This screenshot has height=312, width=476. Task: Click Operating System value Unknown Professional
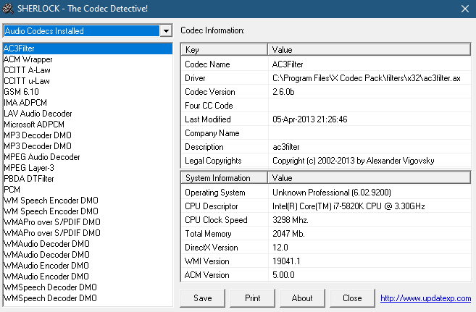coord(332,193)
